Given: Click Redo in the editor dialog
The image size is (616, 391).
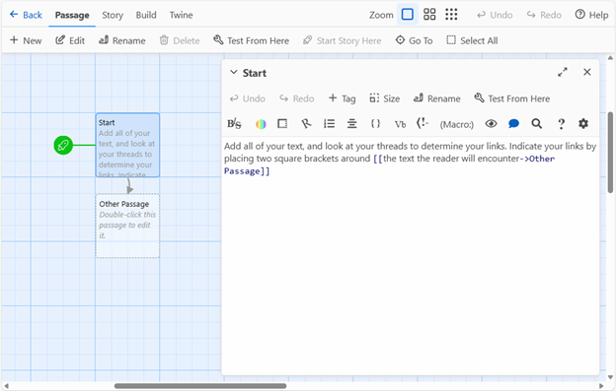Looking at the screenshot, I should pos(297,98).
